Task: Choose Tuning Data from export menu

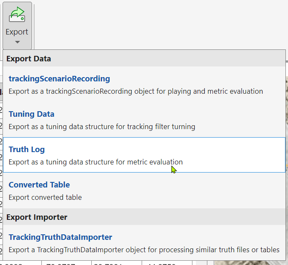Action: tap(32, 114)
